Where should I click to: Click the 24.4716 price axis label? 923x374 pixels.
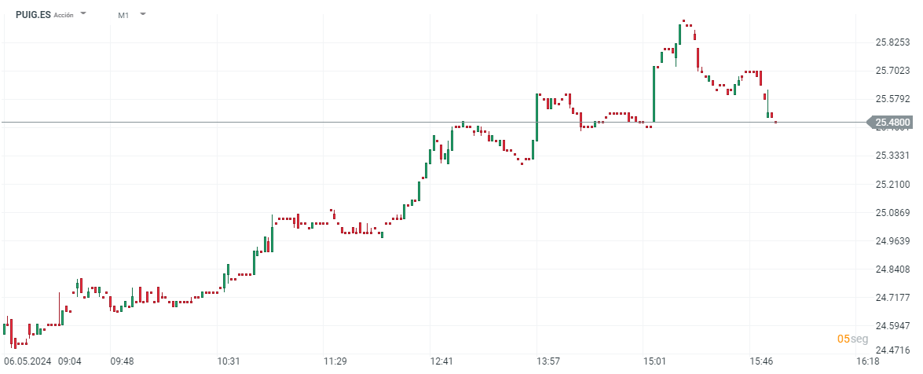click(x=893, y=350)
